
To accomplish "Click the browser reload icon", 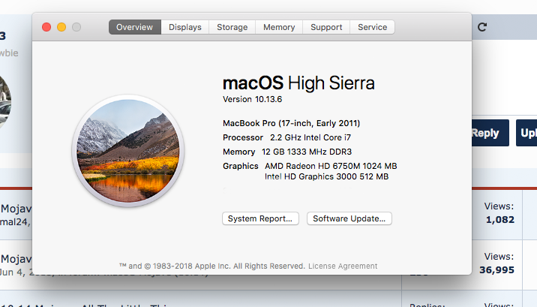I will click(x=482, y=27).
